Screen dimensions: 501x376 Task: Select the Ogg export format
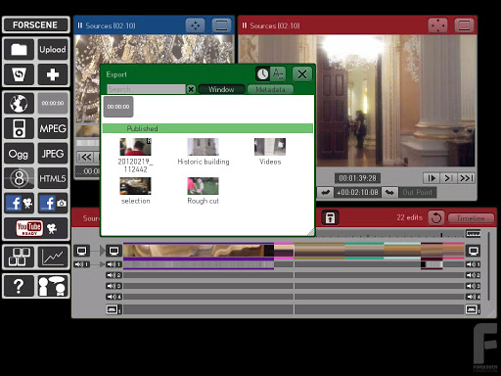pos(19,154)
